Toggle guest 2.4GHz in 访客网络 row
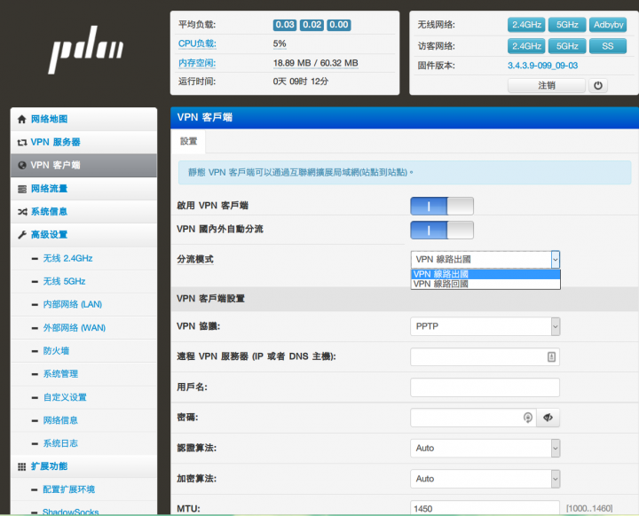639x516 pixels. 526,46
